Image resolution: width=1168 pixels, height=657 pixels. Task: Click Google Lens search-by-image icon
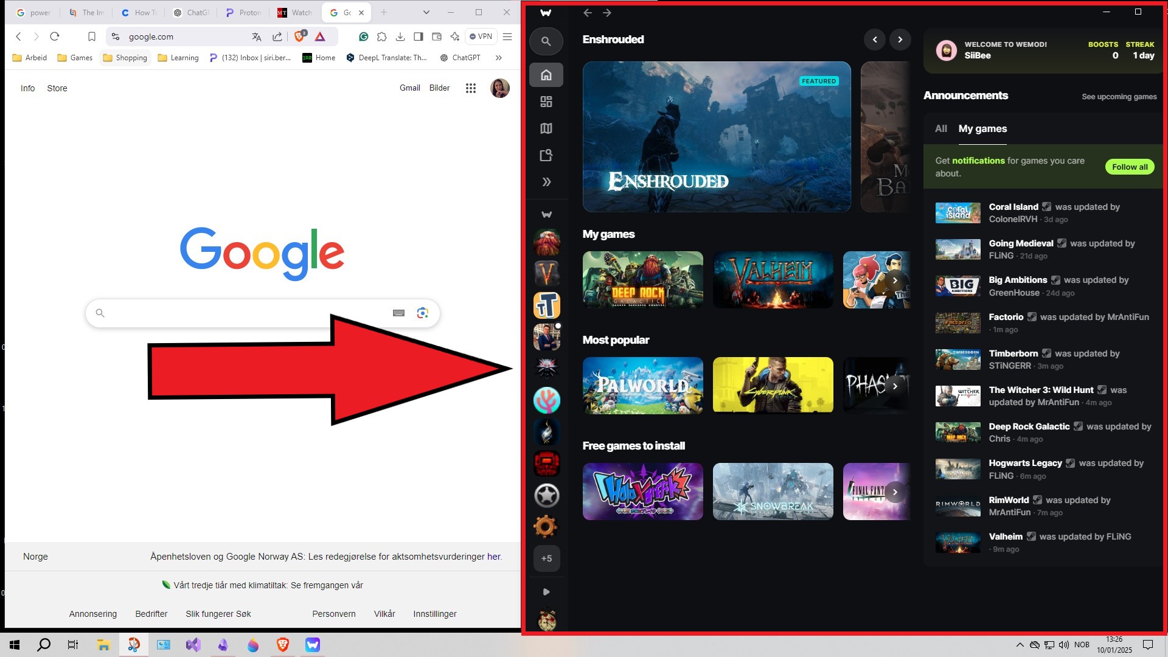pyautogui.click(x=422, y=313)
